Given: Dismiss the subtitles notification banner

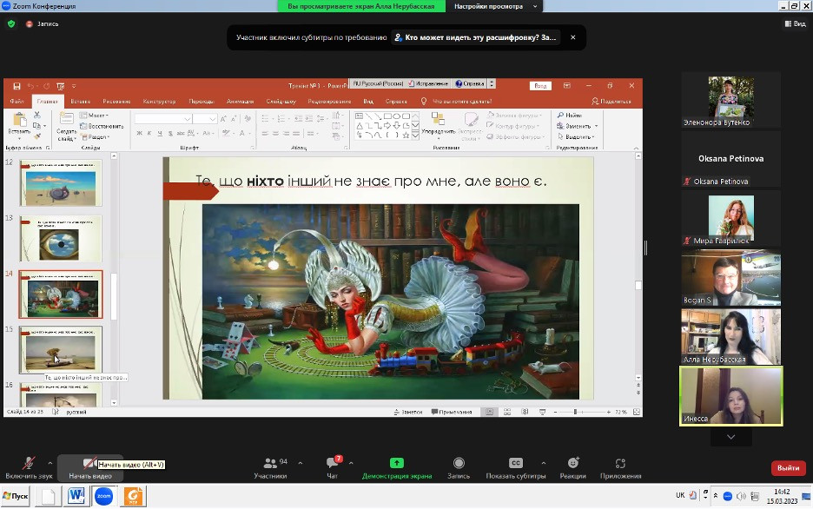Looking at the screenshot, I should point(573,37).
